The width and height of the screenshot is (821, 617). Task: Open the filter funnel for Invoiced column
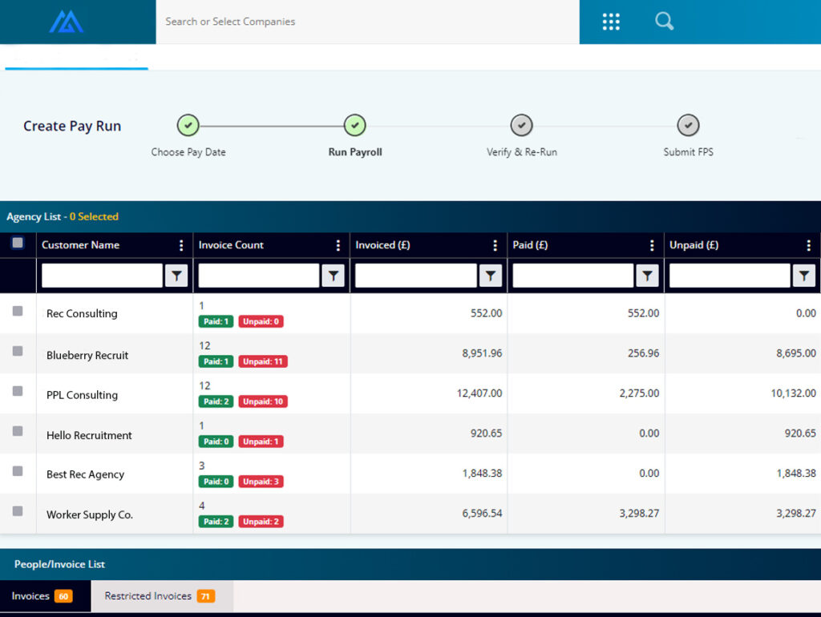point(490,275)
